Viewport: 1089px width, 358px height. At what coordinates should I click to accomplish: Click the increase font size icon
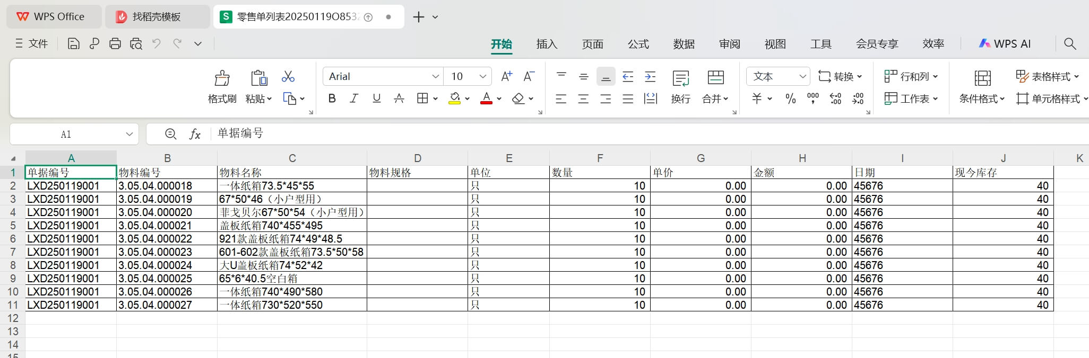coord(506,76)
